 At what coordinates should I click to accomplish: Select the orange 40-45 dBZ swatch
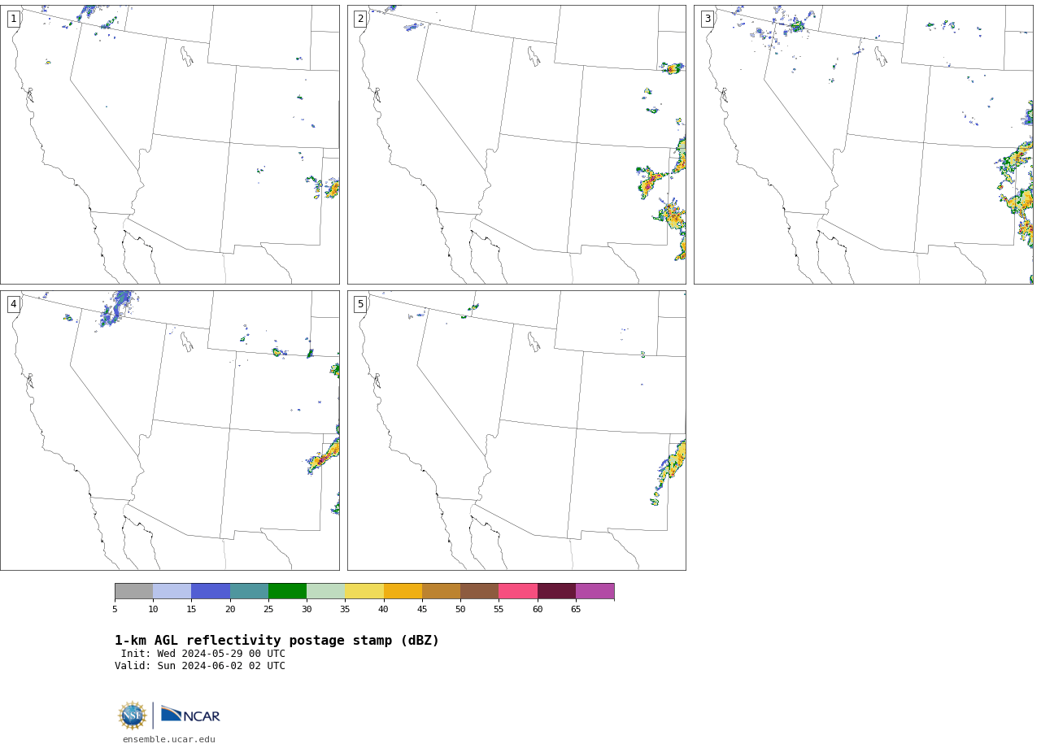click(403, 591)
